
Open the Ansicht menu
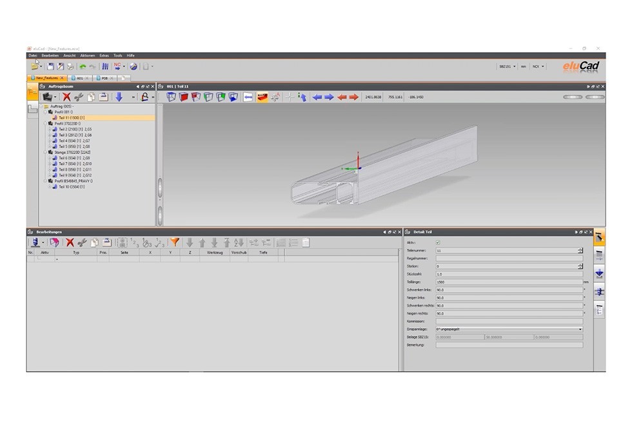70,55
